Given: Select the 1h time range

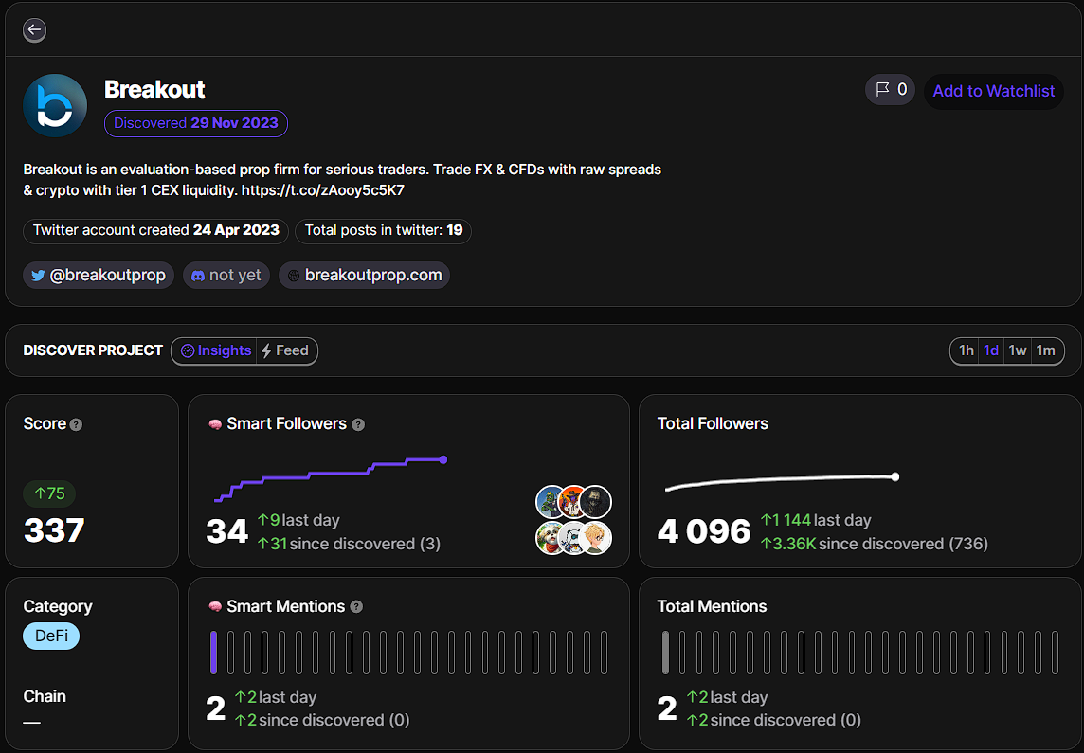Looking at the screenshot, I should pos(966,351).
